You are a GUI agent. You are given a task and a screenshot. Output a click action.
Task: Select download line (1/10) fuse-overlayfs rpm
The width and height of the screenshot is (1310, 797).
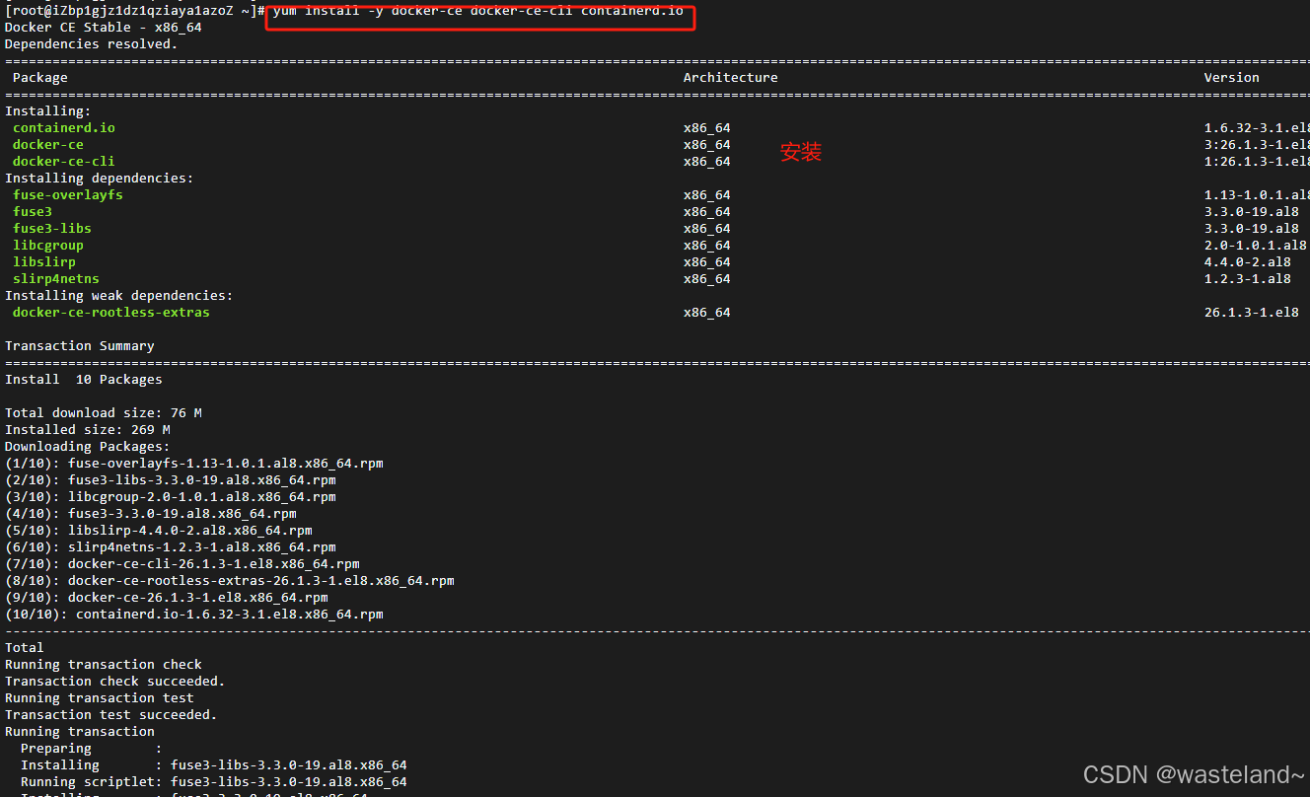pyautogui.click(x=194, y=464)
